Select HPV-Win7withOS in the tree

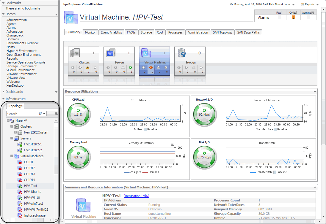pyautogui.click(x=36, y=209)
